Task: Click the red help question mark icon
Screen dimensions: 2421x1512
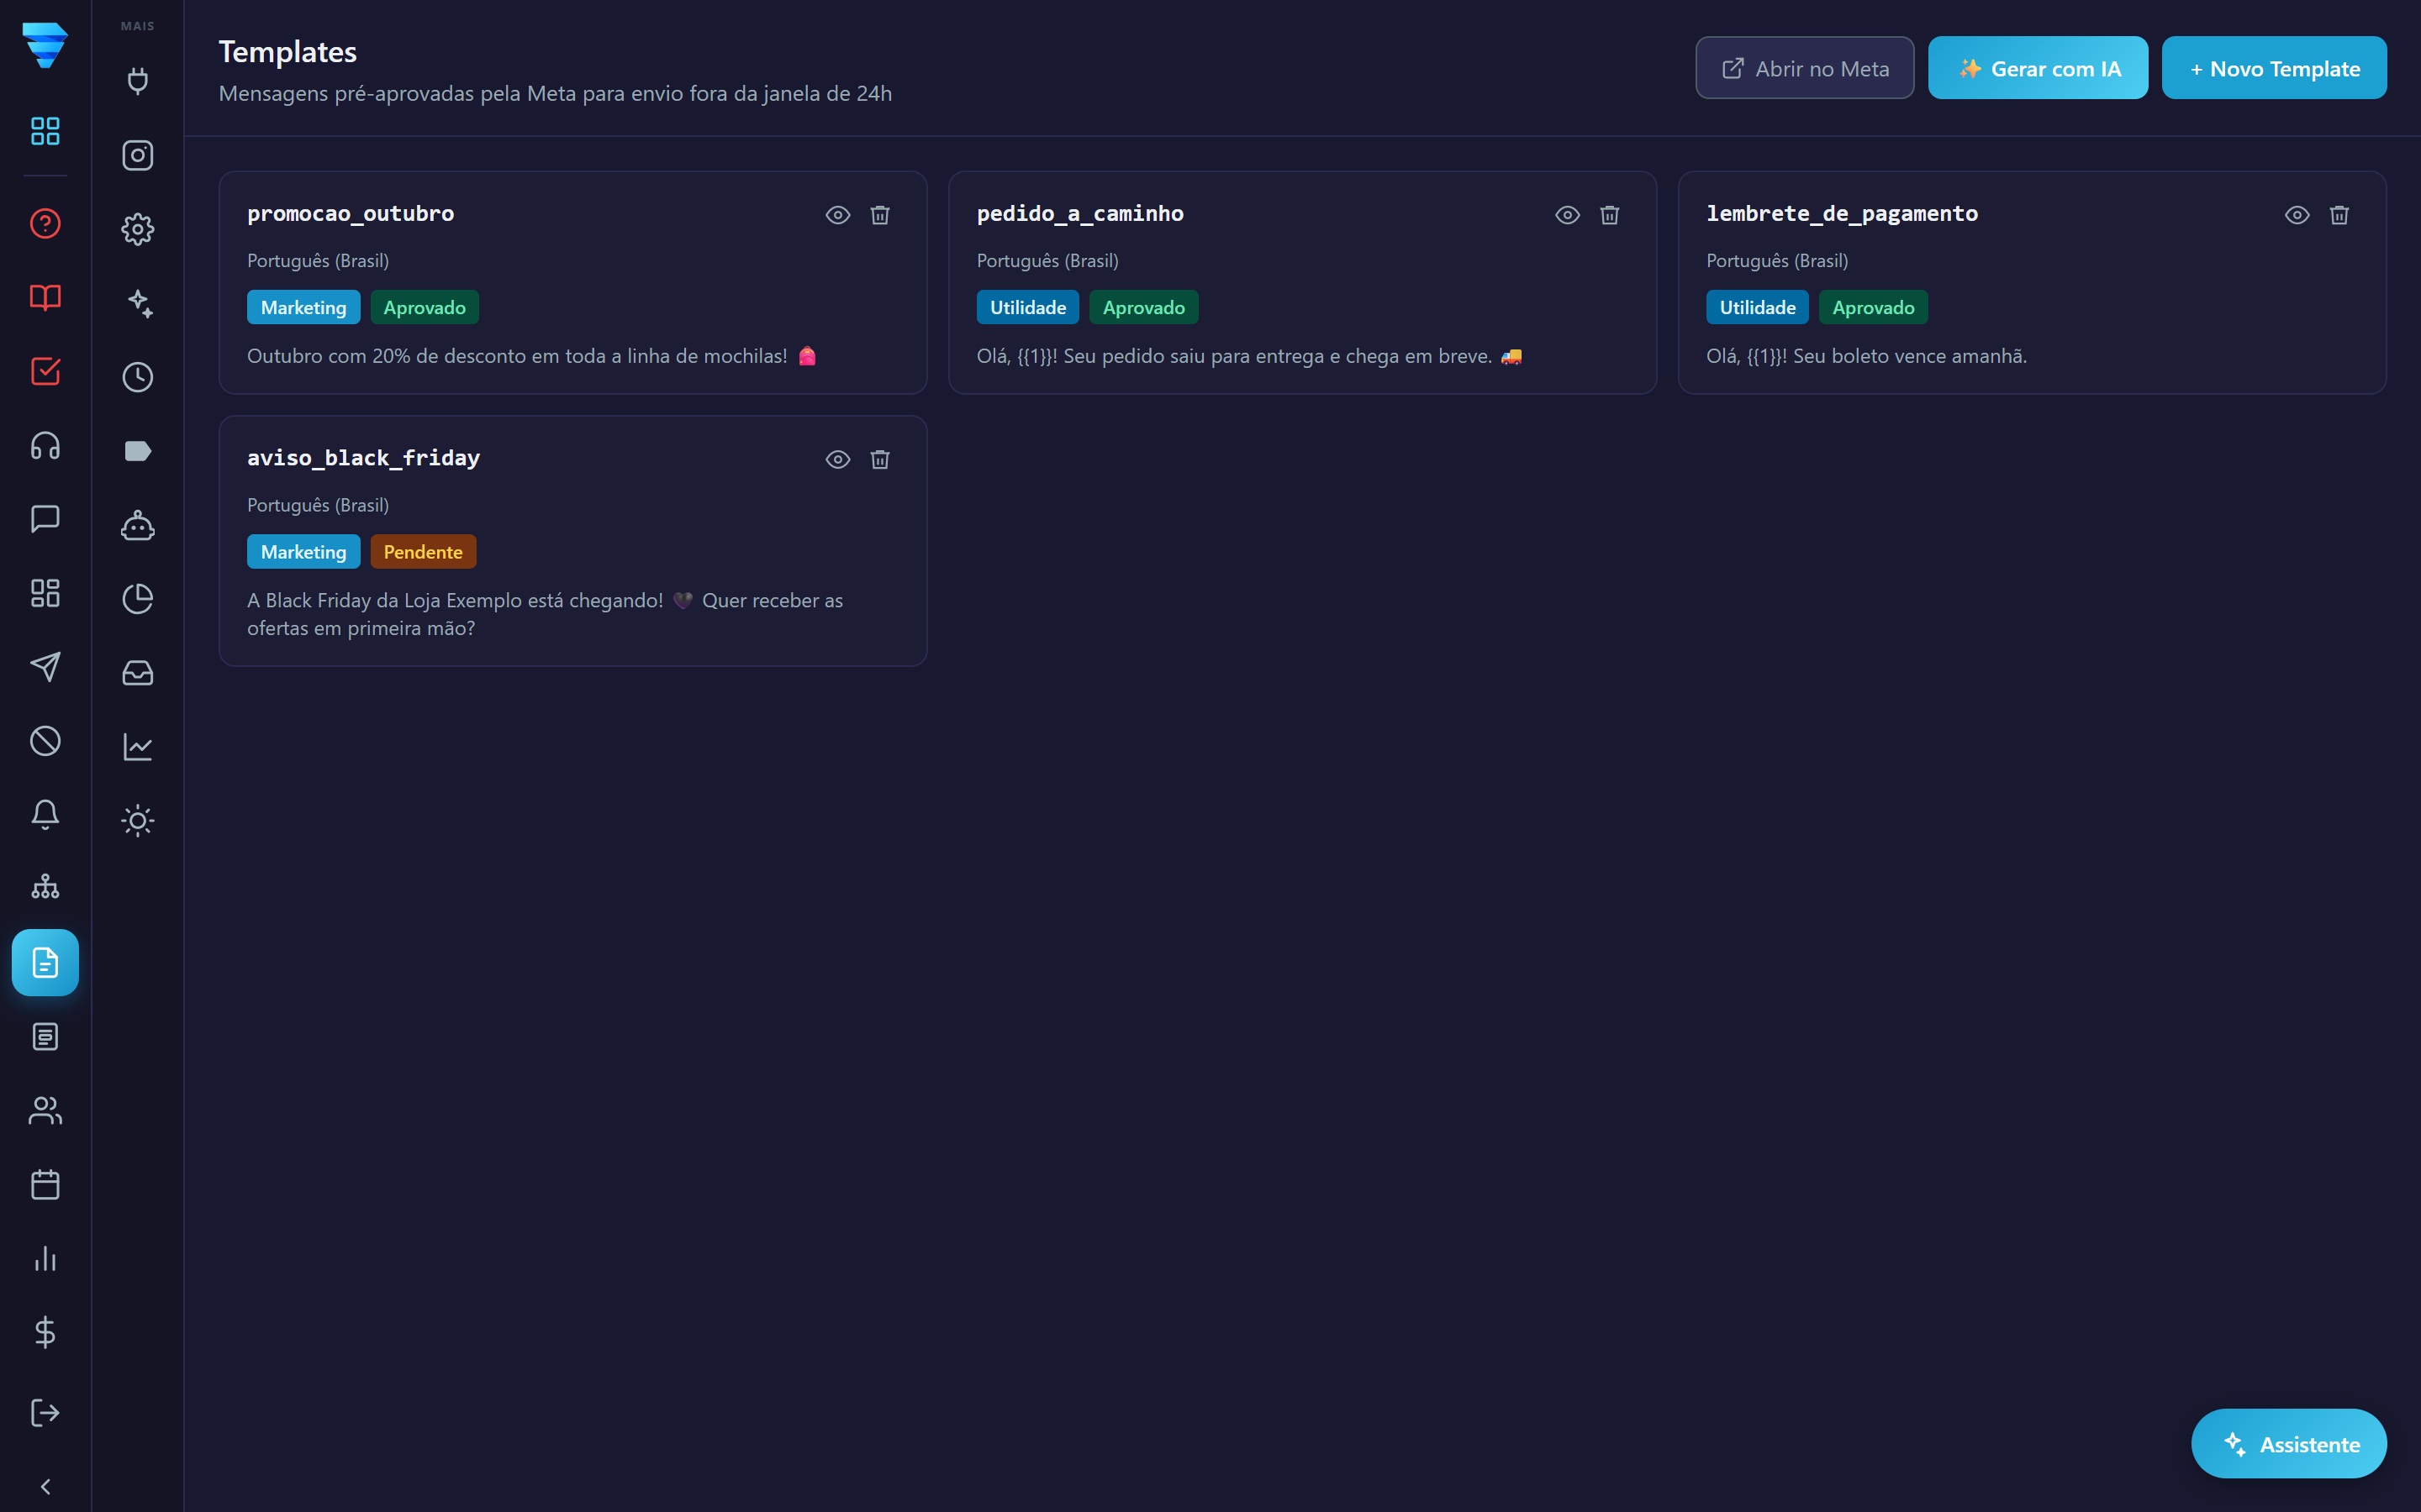Action: pyautogui.click(x=45, y=223)
